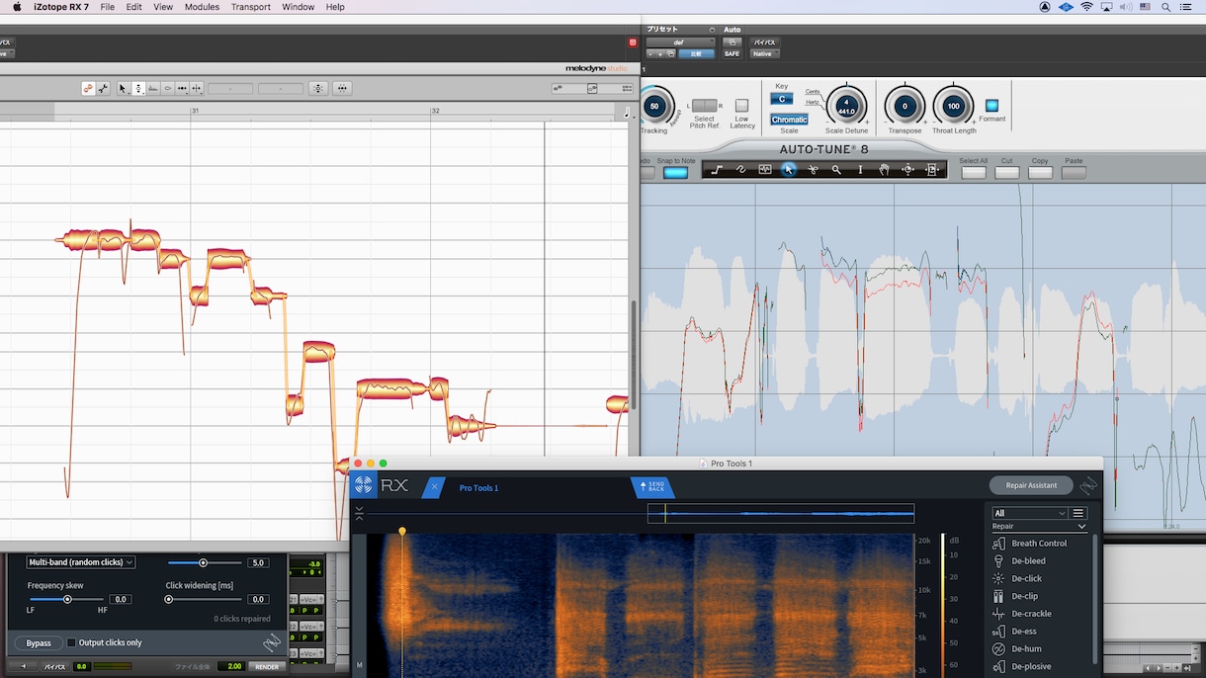
Task: Toggle Low Latency in Auto-Tune
Action: pyautogui.click(x=742, y=106)
